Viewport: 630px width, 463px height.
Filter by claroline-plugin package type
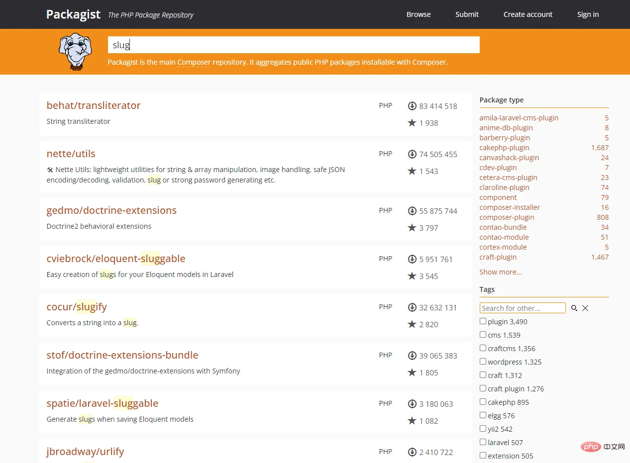pyautogui.click(x=504, y=187)
